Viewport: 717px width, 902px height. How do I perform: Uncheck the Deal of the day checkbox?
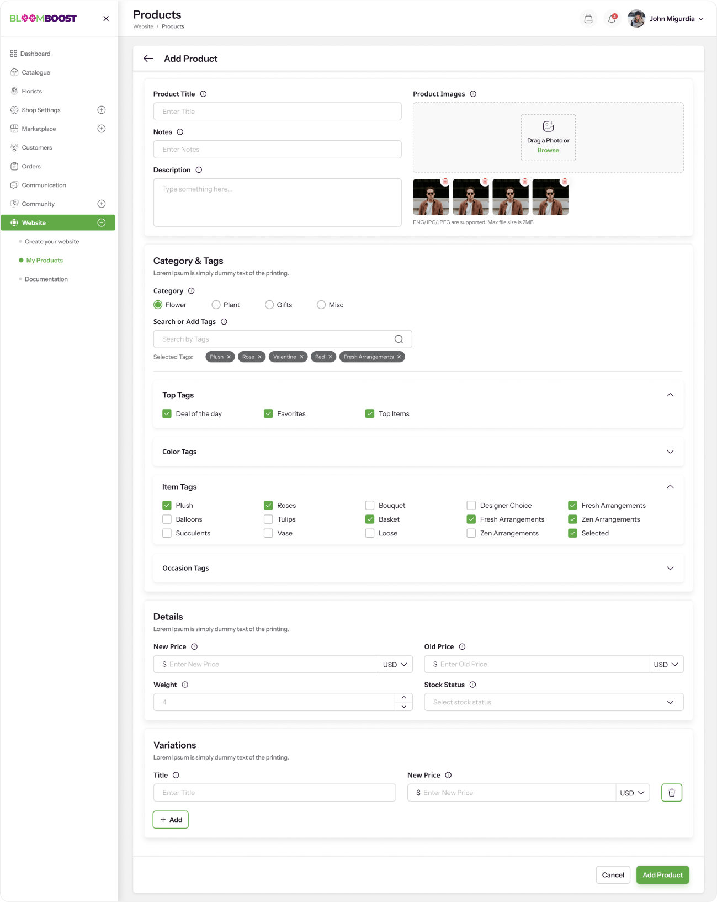pos(167,414)
